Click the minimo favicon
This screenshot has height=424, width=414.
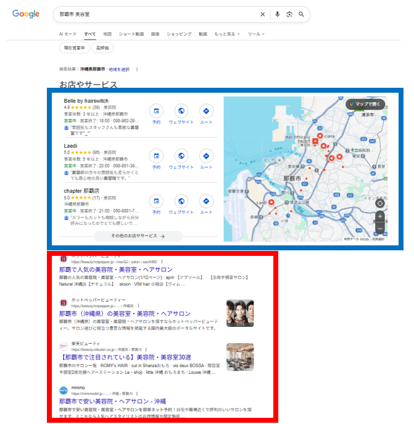point(64,391)
